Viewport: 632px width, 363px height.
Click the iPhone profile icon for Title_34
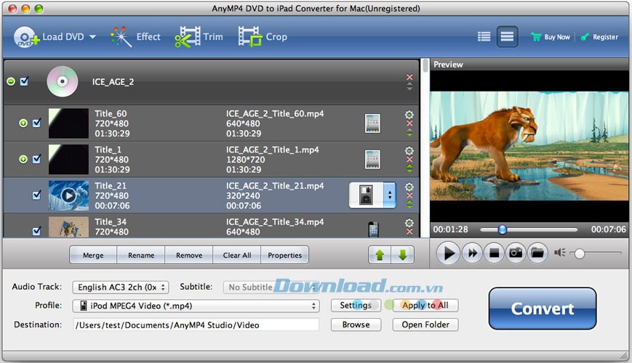click(373, 229)
